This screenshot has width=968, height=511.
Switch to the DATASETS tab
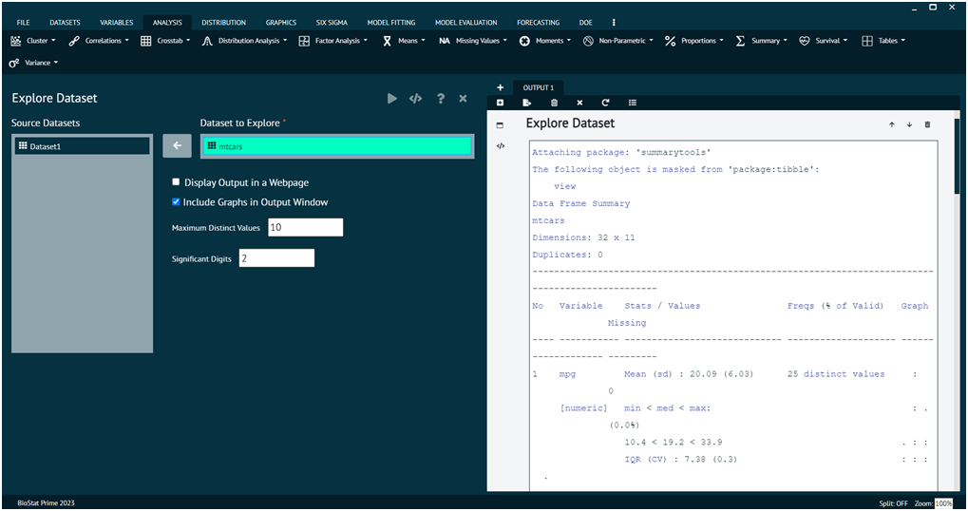click(65, 22)
